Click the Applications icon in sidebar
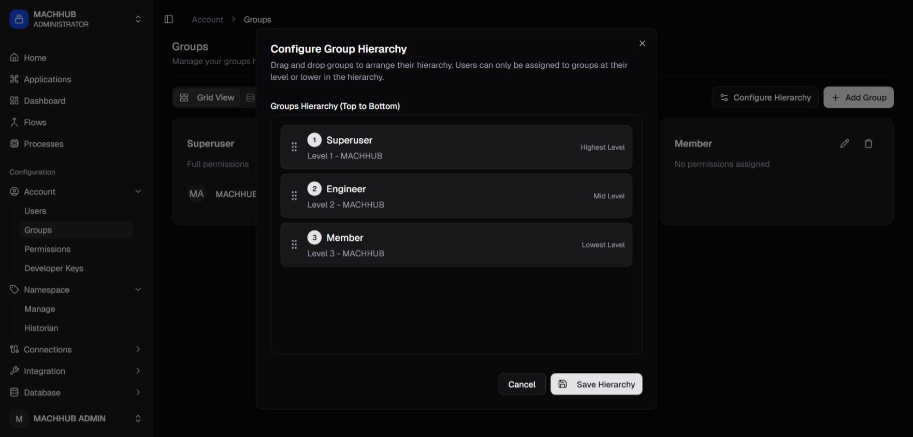 15,79
